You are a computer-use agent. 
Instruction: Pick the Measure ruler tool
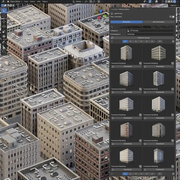click(4, 47)
